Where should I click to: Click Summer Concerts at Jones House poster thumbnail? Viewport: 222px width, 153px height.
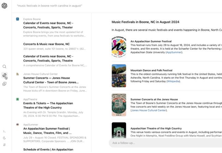pos(119,105)
